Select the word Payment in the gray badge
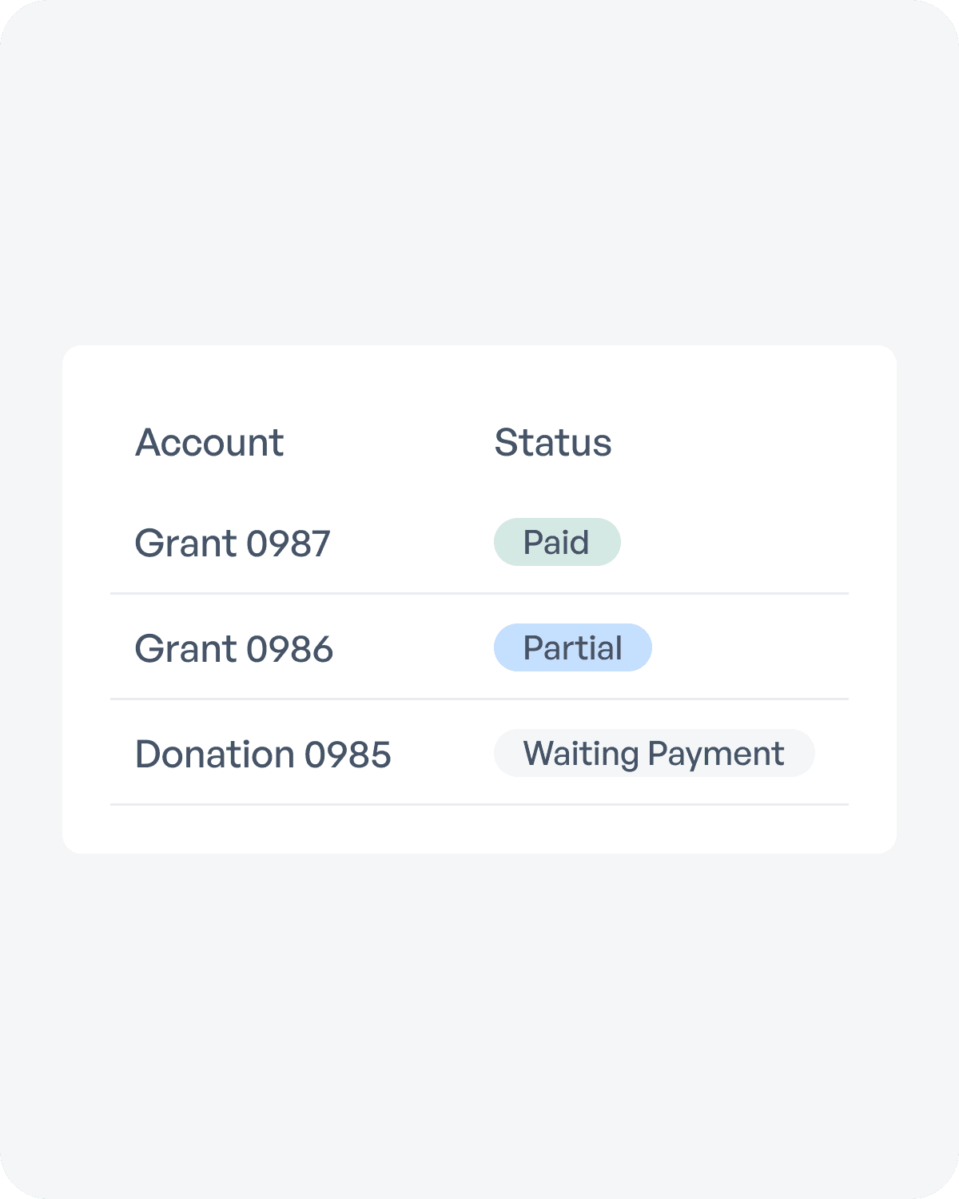The image size is (959, 1199). click(716, 754)
